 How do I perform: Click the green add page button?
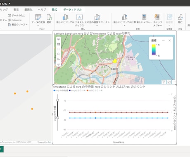(x=1, y=149)
